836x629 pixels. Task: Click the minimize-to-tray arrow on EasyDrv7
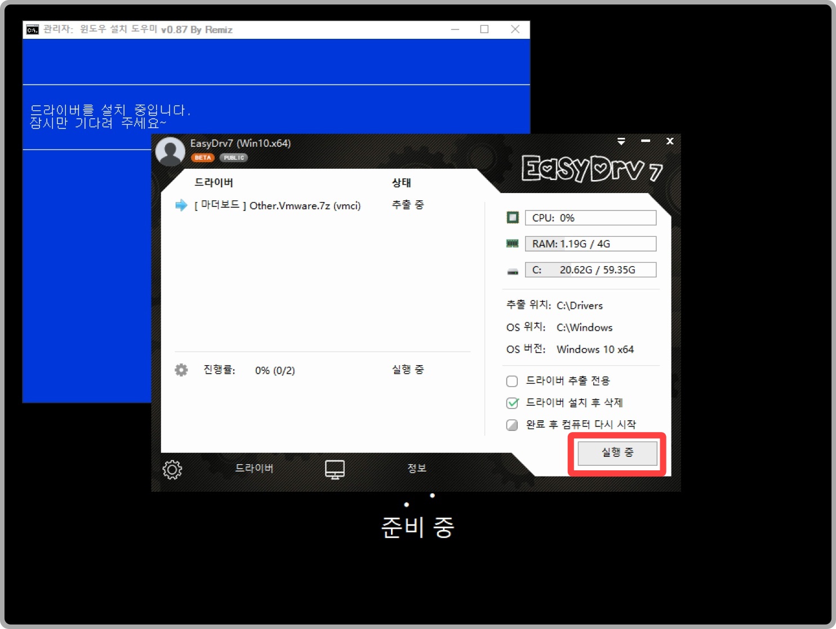(x=621, y=141)
